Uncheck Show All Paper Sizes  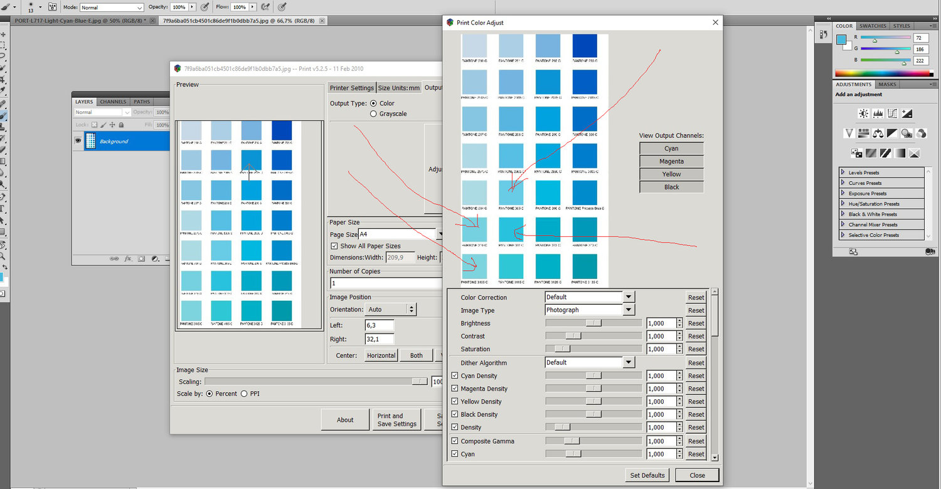pyautogui.click(x=334, y=246)
